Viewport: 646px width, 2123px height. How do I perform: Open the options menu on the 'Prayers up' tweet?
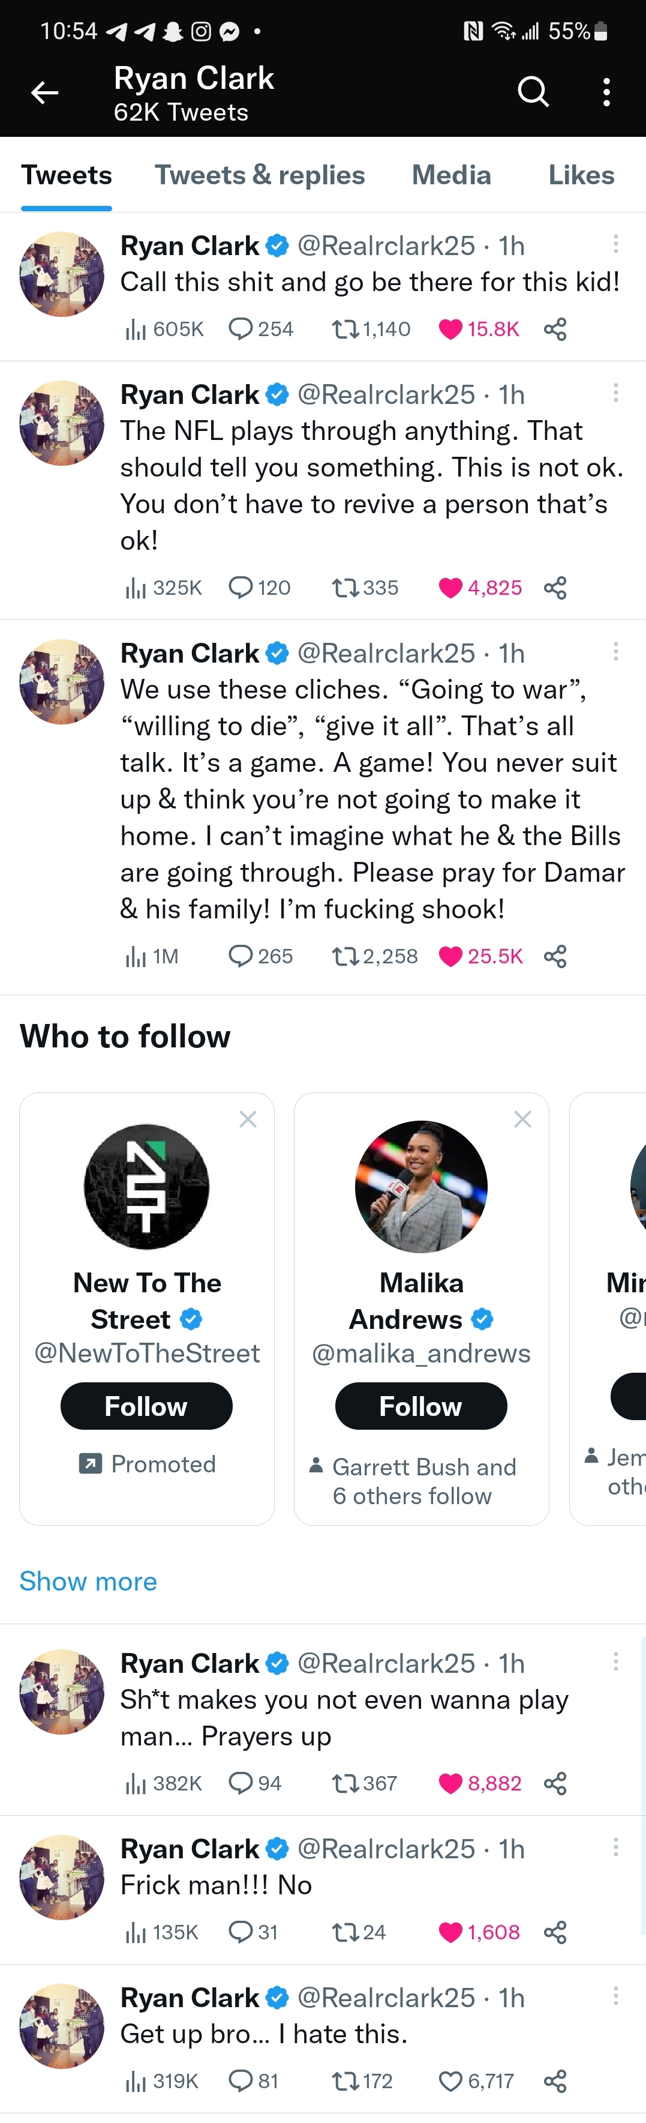615,1661
